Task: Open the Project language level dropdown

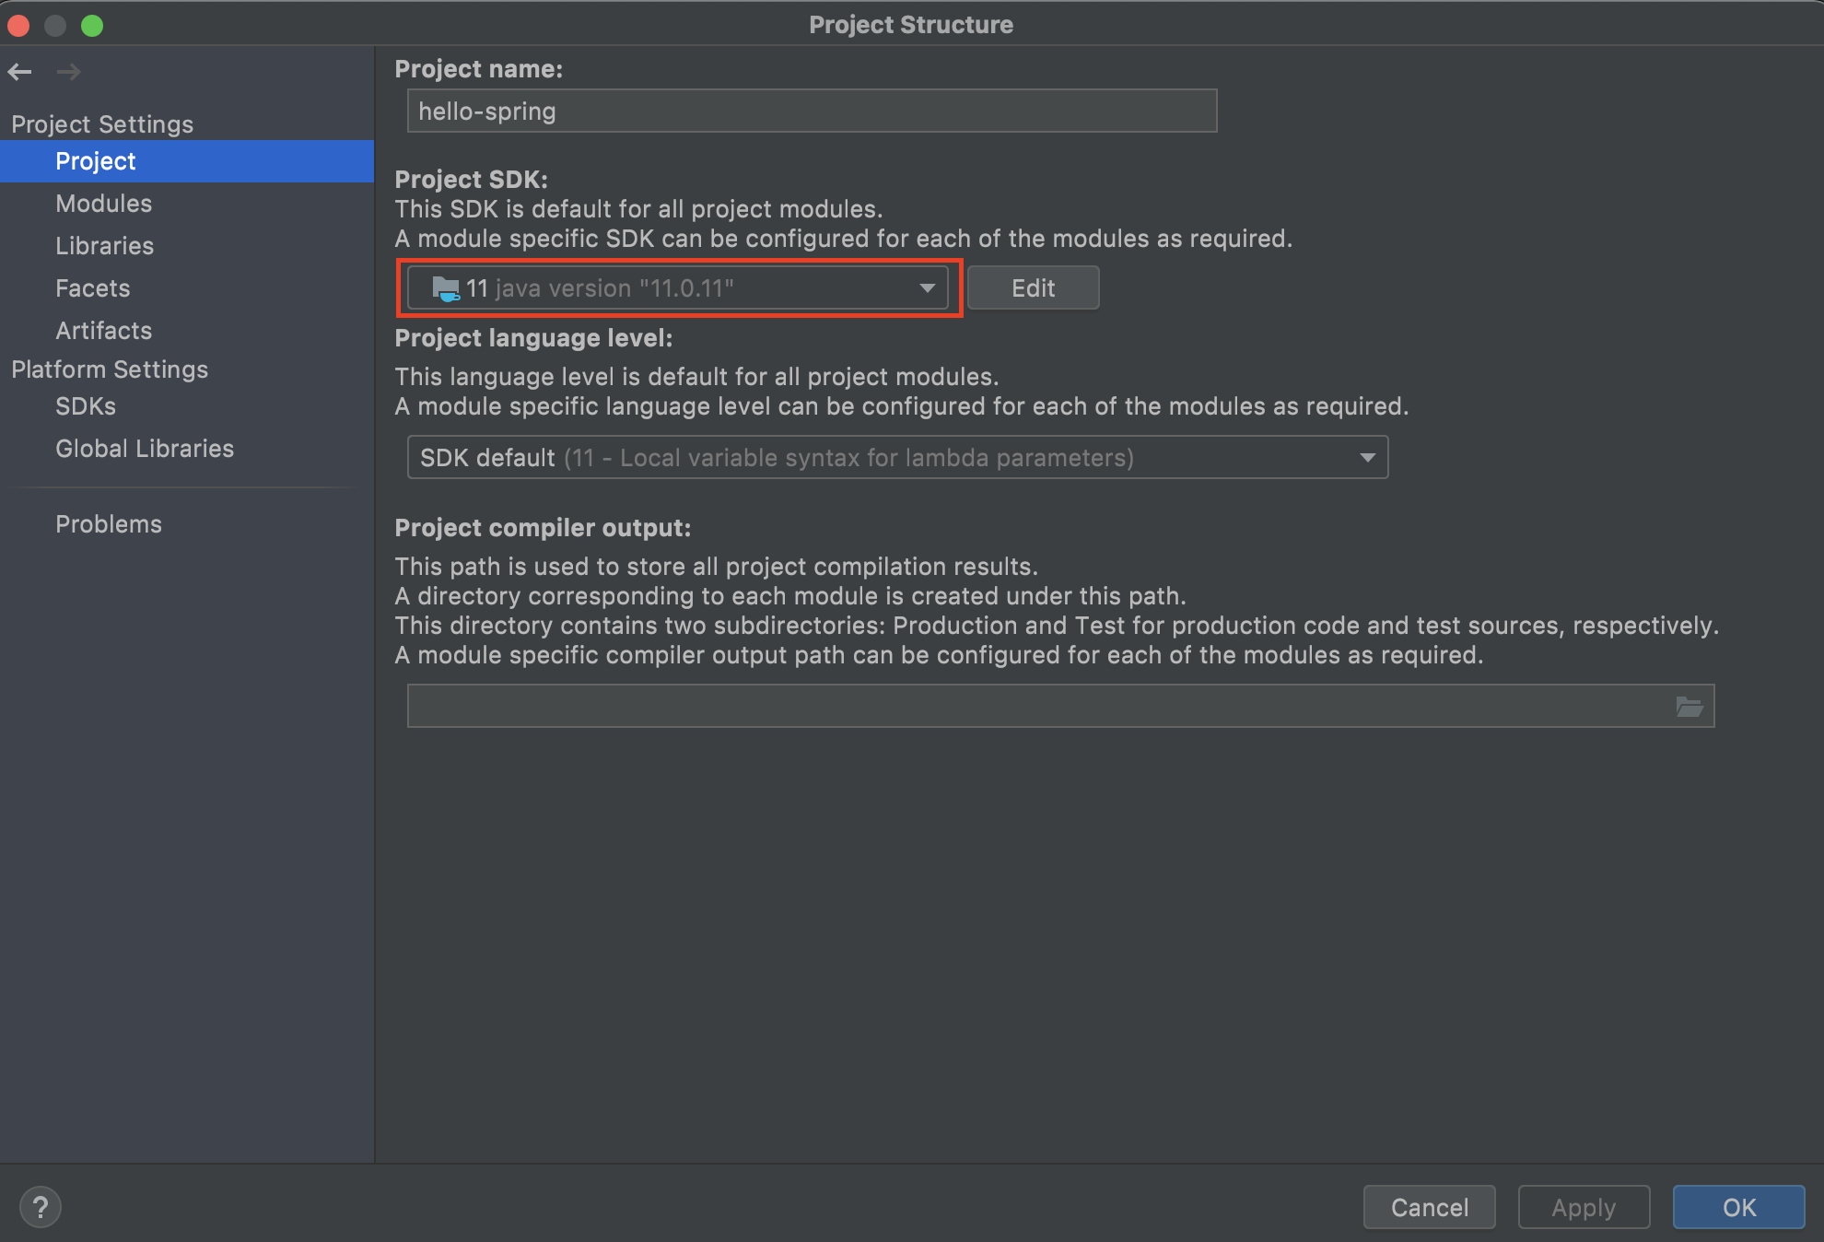Action: 896,458
